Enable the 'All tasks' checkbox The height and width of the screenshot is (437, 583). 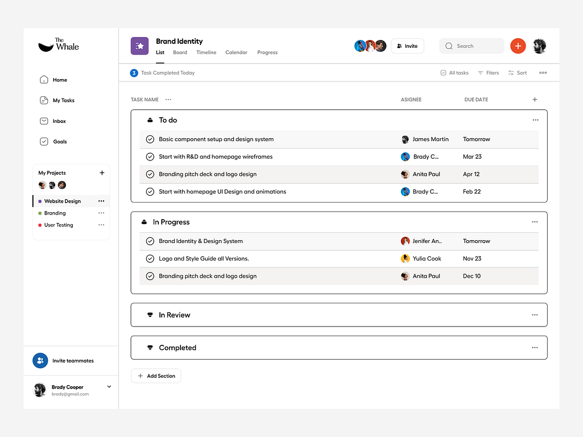point(442,72)
